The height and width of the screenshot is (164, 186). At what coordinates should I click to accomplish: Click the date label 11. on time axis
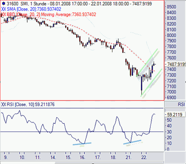coord(38,157)
